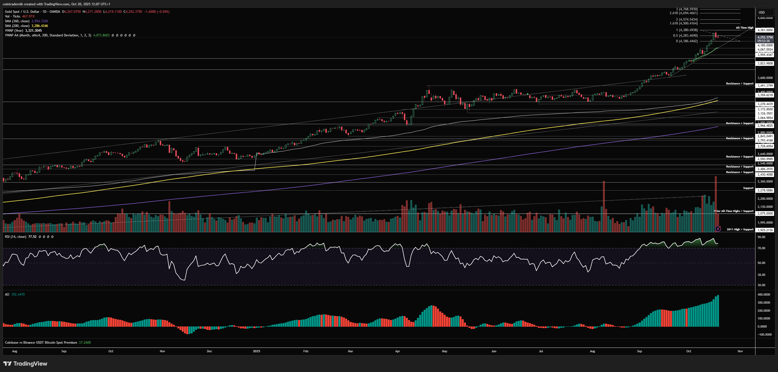Click the TradingView logo at bottom left
Screen dimensions: 778x372
click(x=25, y=364)
